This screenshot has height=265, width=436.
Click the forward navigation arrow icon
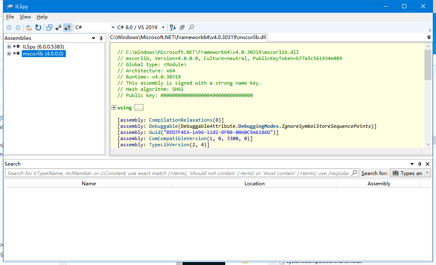coord(17,28)
